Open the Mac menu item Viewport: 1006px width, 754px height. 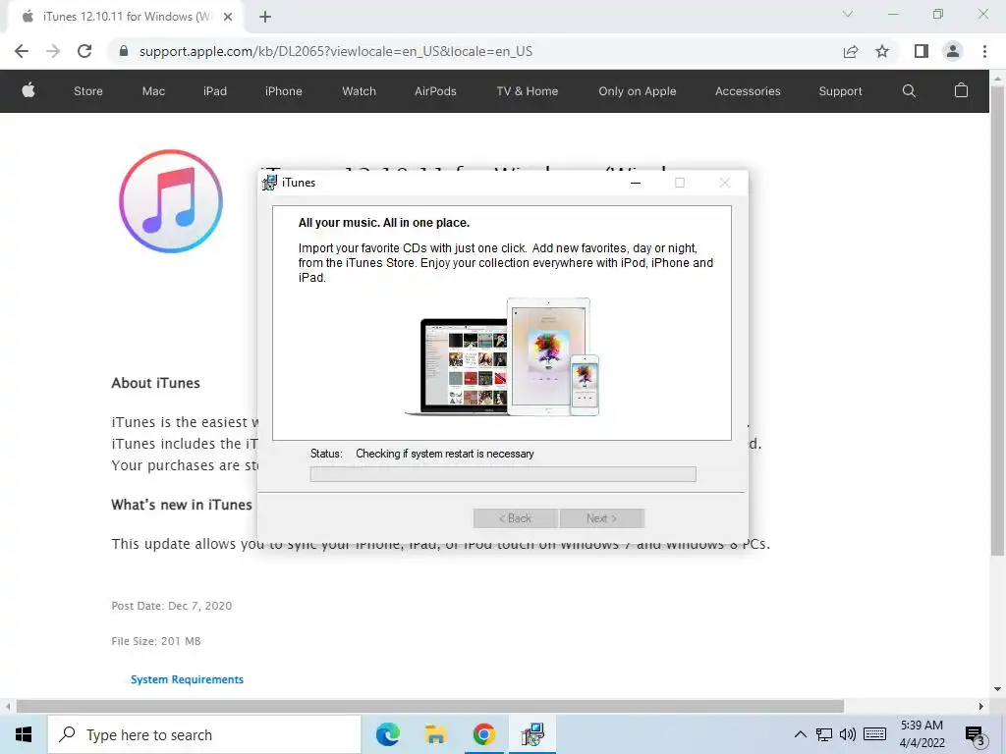pos(153,91)
